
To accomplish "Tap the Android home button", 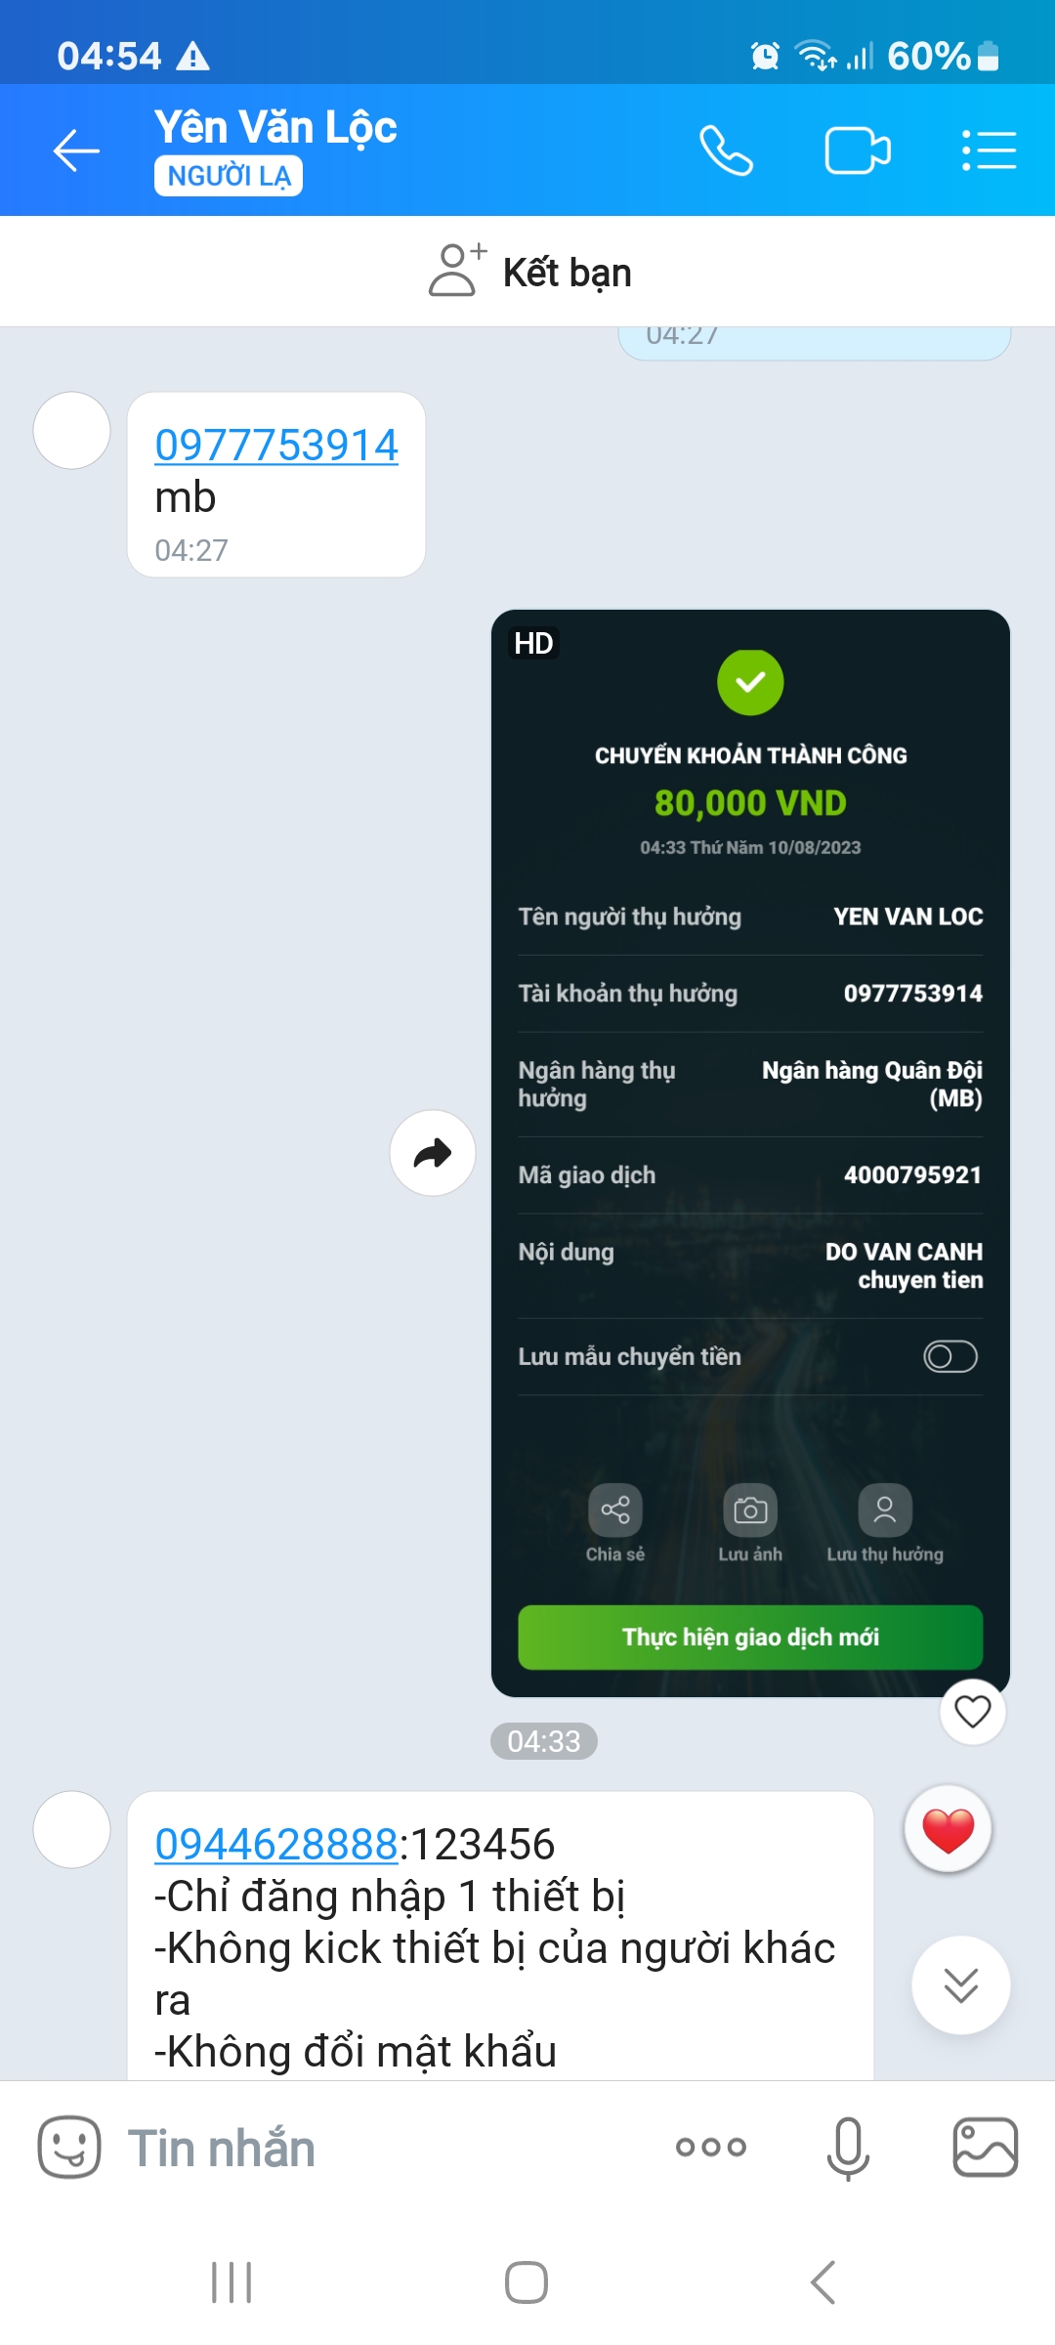I will [x=527, y=2282].
